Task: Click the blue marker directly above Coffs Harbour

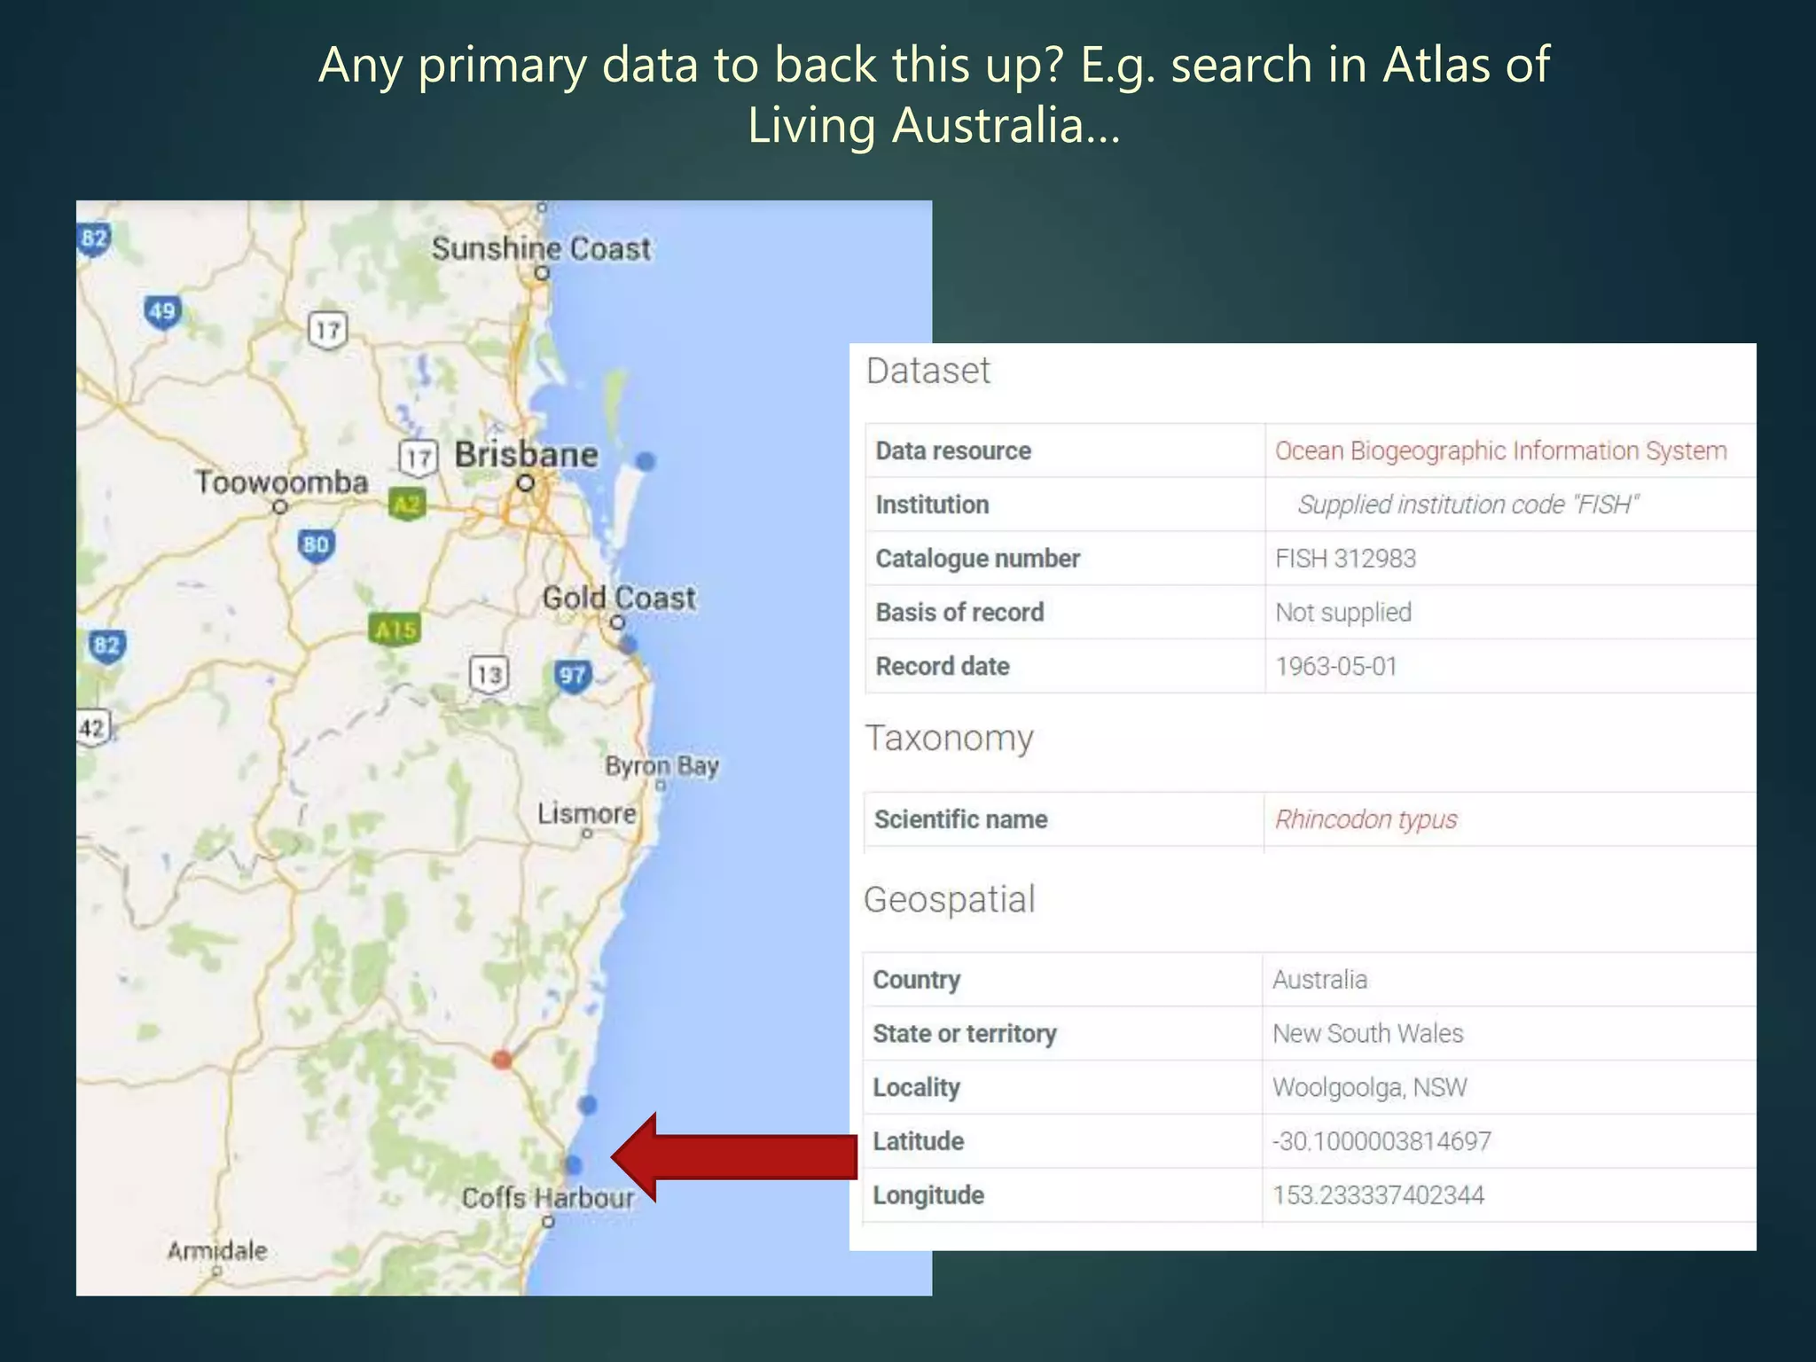Action: (573, 1164)
